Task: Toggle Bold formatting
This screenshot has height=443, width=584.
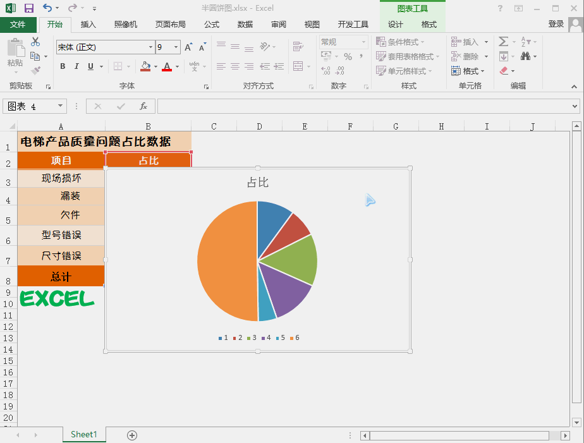Action: coord(63,66)
